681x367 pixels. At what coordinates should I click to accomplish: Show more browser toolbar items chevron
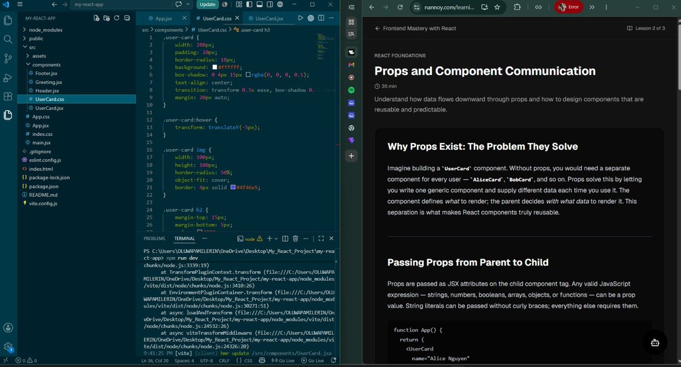(592, 7)
